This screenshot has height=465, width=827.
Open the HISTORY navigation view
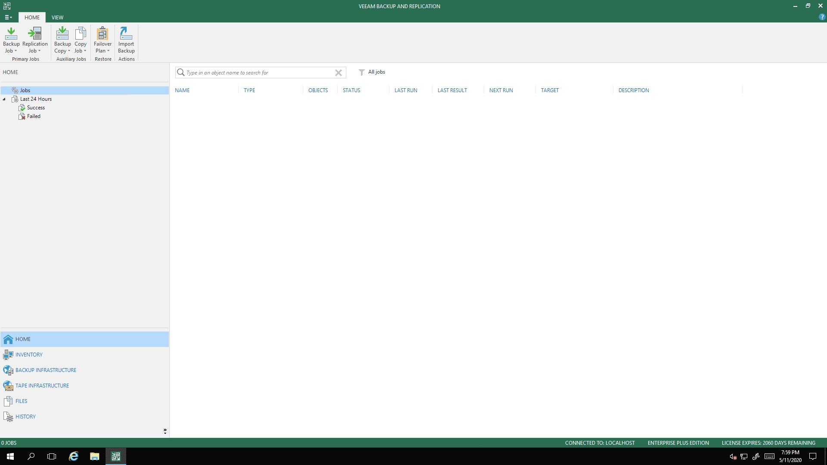84,417
